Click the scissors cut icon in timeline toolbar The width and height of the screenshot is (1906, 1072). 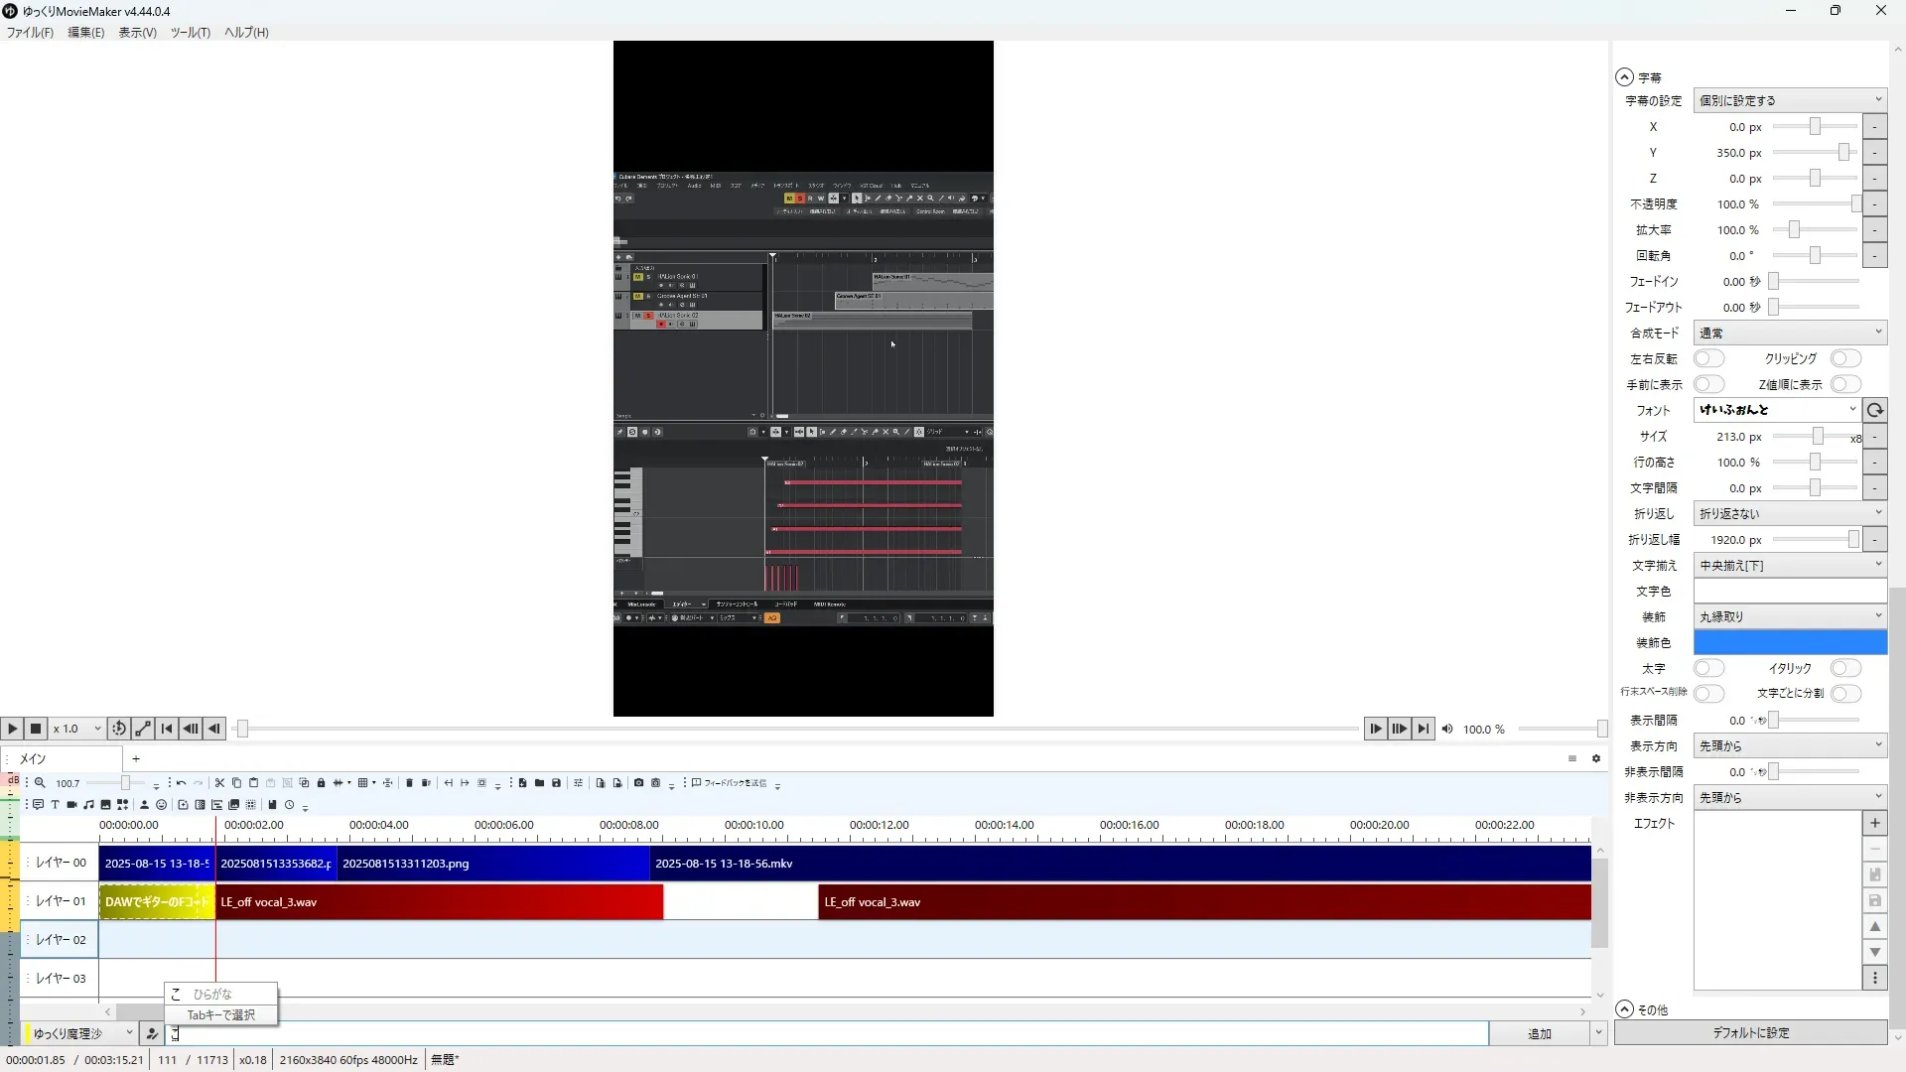pos(219,783)
